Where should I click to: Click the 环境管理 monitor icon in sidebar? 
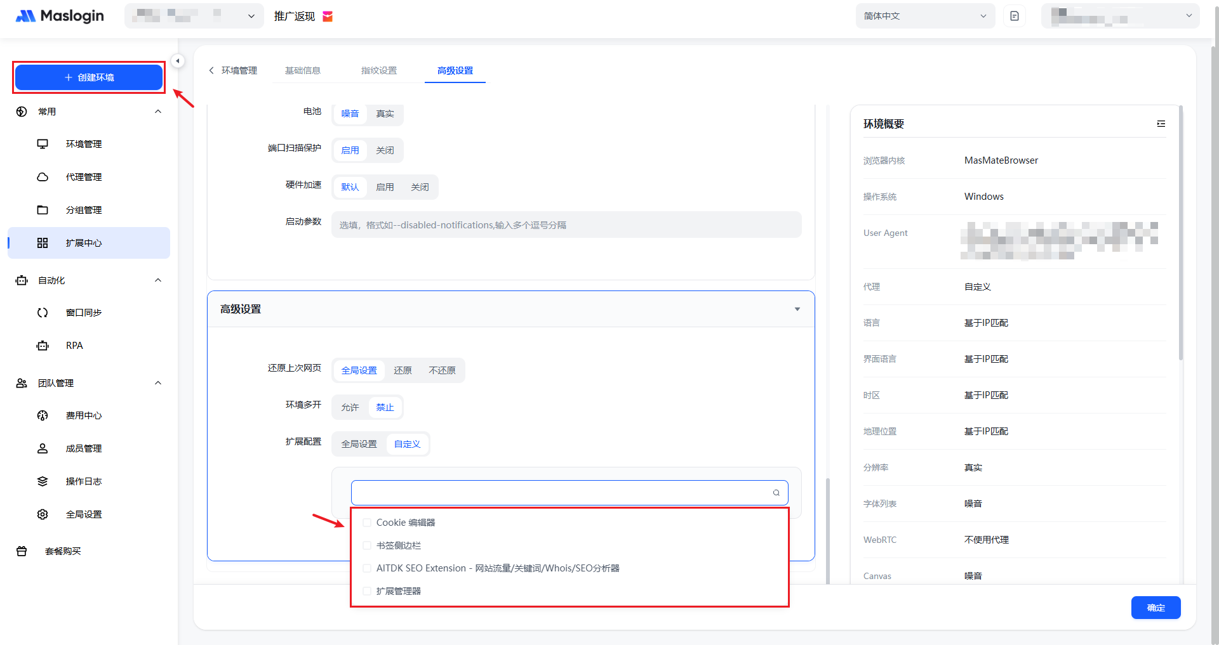pos(43,144)
